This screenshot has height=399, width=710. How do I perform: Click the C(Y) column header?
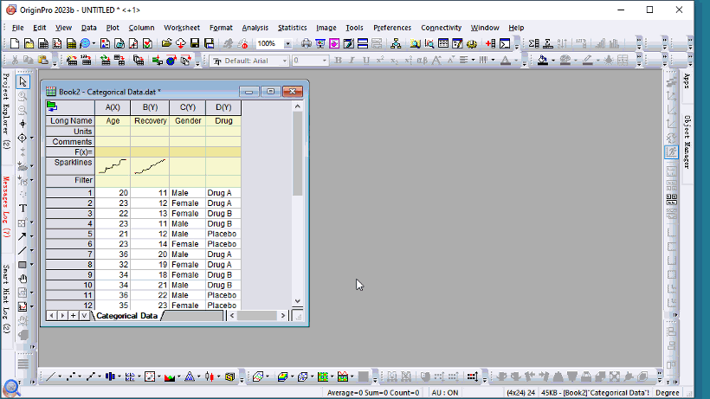[187, 107]
